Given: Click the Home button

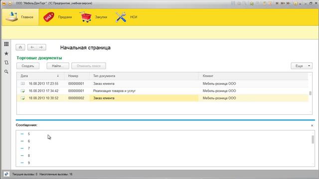Looking at the screenshot, I should click(20, 47).
